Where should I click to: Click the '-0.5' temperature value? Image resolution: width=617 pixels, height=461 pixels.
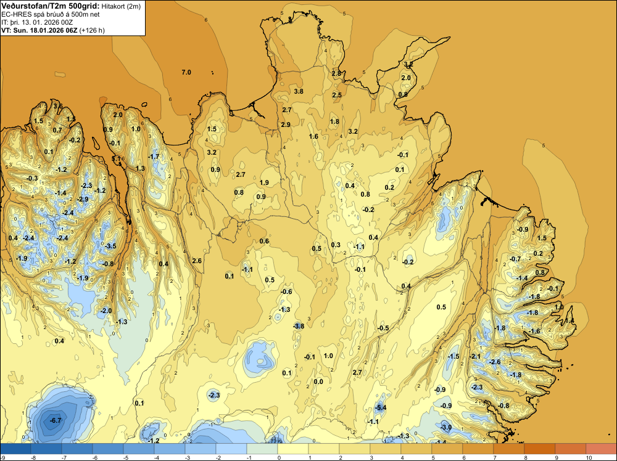click(383, 328)
